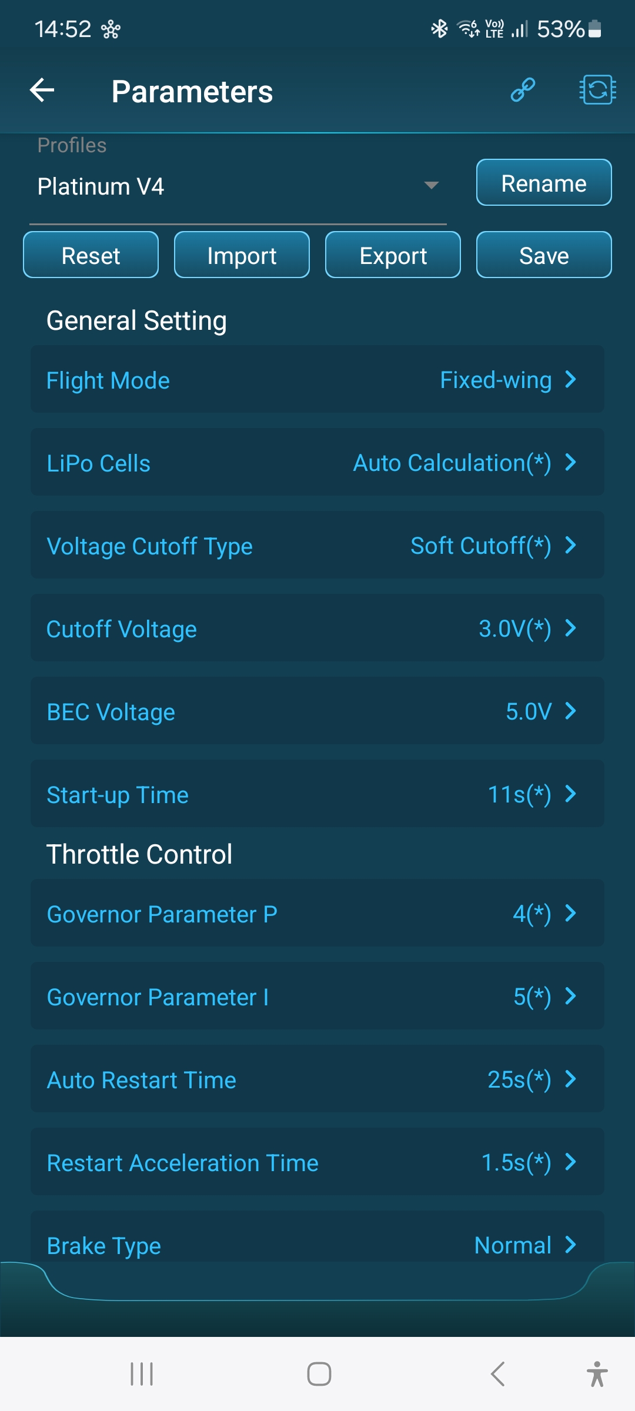Save the current parameters
The height and width of the screenshot is (1411, 635).
(543, 255)
